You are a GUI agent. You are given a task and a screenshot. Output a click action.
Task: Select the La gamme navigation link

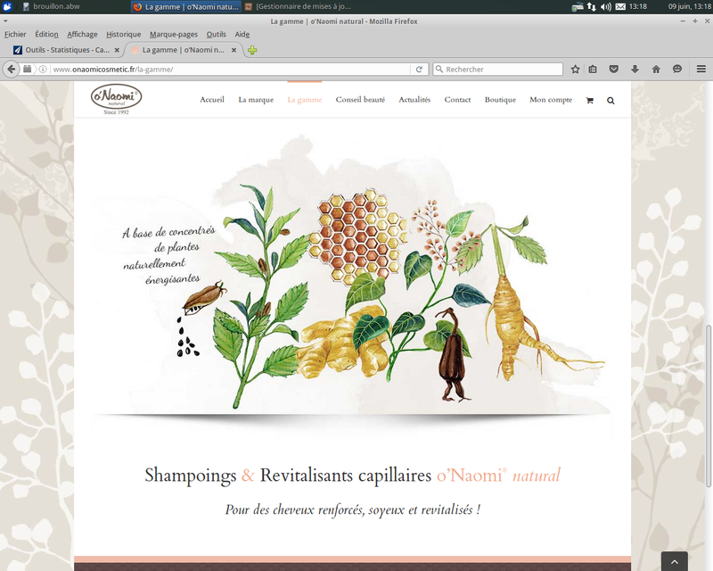305,100
